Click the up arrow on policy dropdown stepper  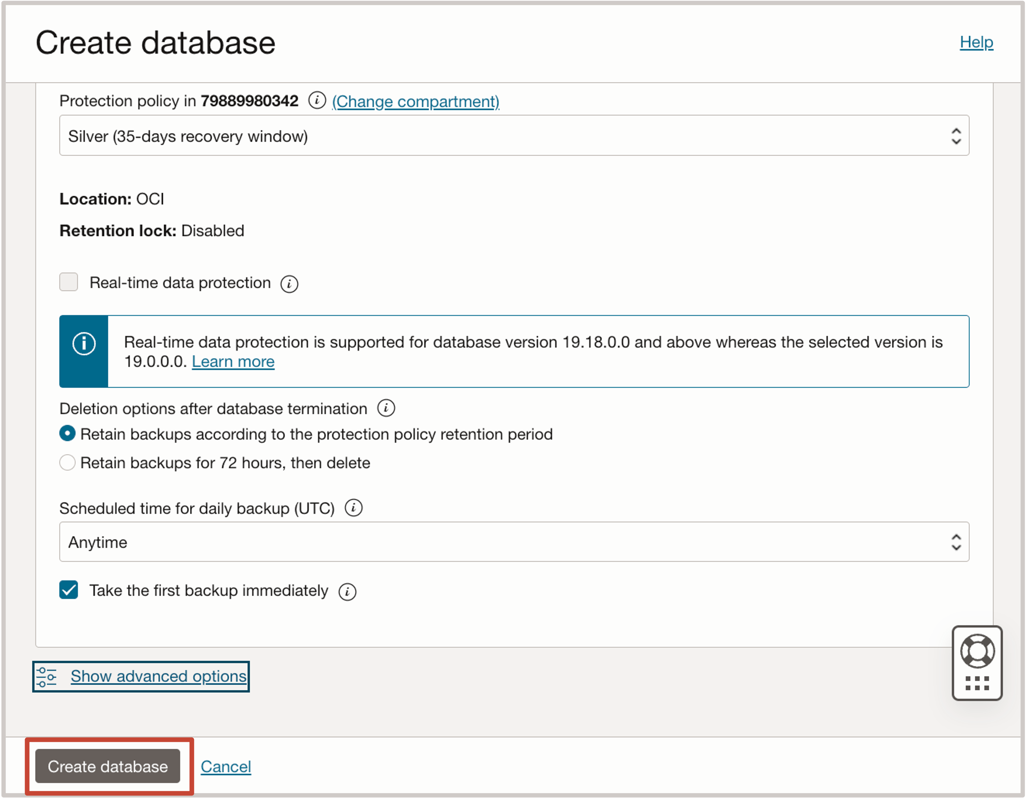[x=956, y=132]
